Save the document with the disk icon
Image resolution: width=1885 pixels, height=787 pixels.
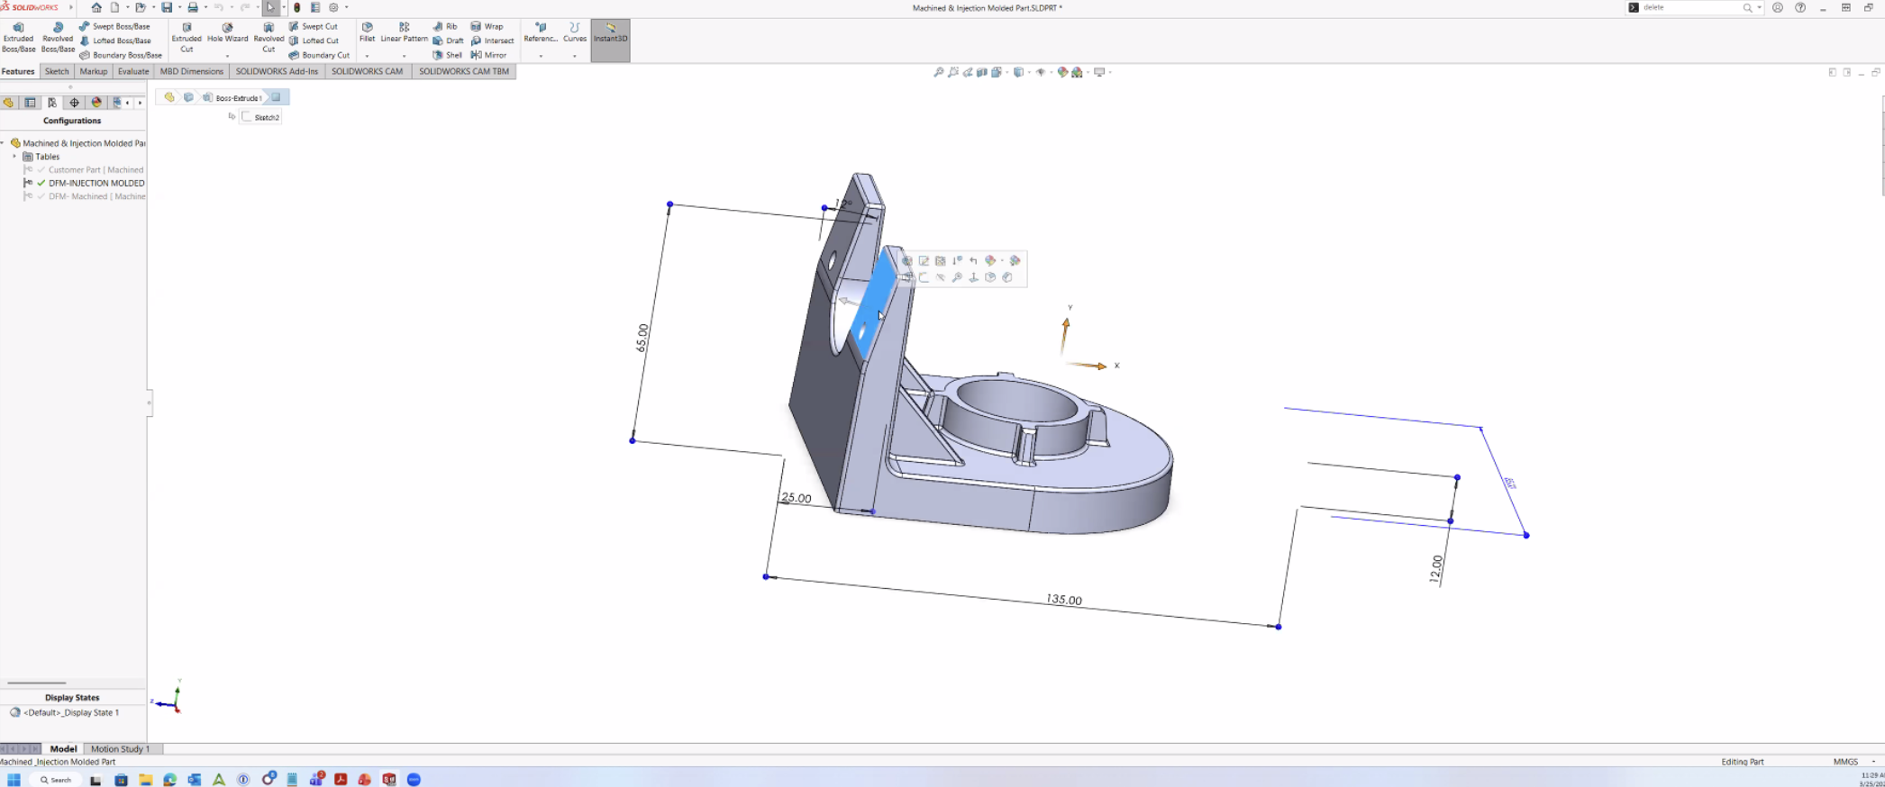(166, 7)
